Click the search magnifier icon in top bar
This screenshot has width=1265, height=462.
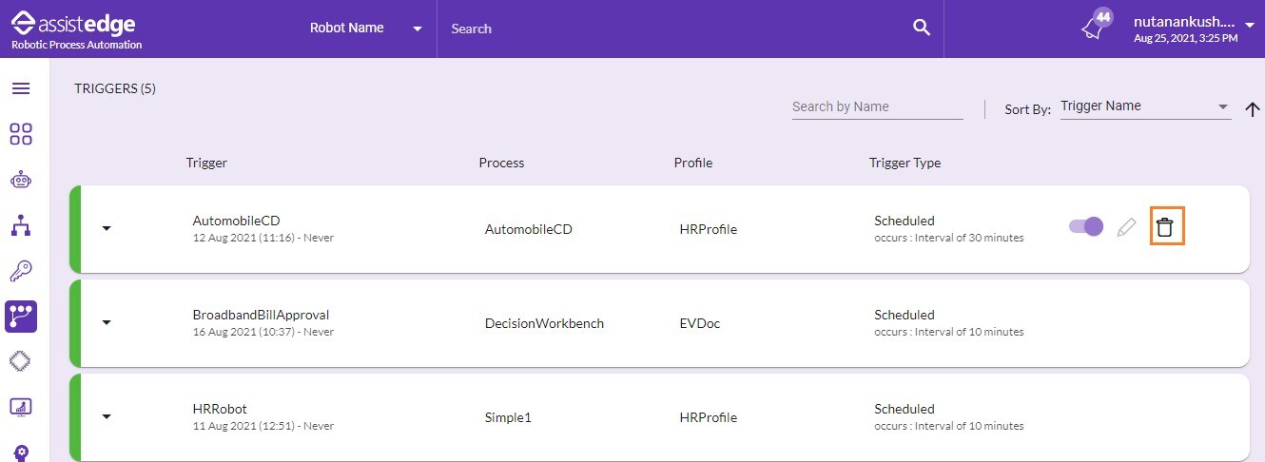(x=921, y=28)
